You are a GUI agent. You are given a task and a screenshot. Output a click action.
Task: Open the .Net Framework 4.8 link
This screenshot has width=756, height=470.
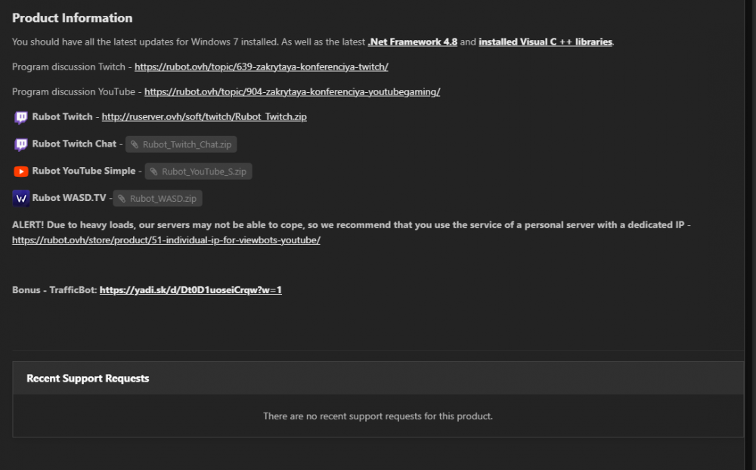(413, 42)
